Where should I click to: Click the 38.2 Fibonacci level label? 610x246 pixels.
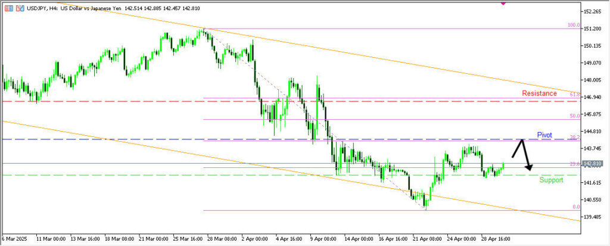pos(574,137)
